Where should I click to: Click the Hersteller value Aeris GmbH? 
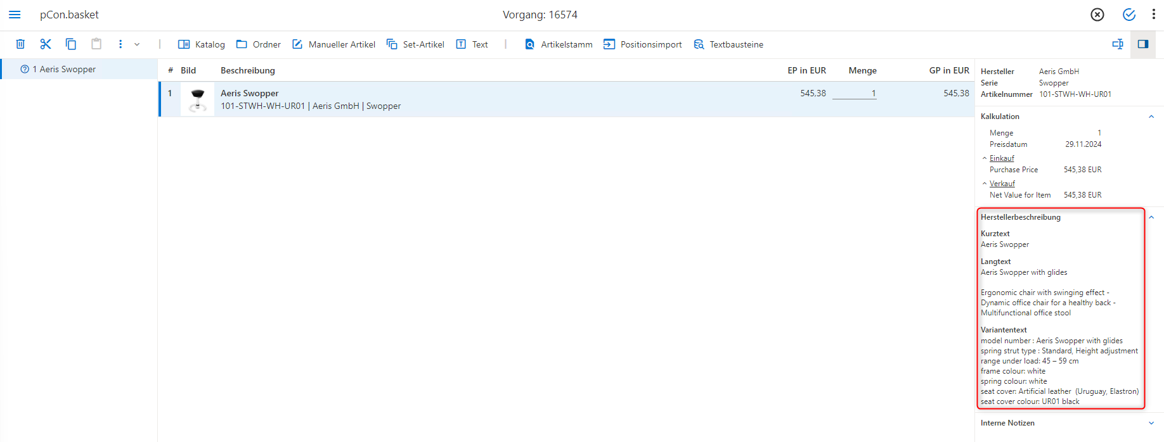click(x=1059, y=72)
